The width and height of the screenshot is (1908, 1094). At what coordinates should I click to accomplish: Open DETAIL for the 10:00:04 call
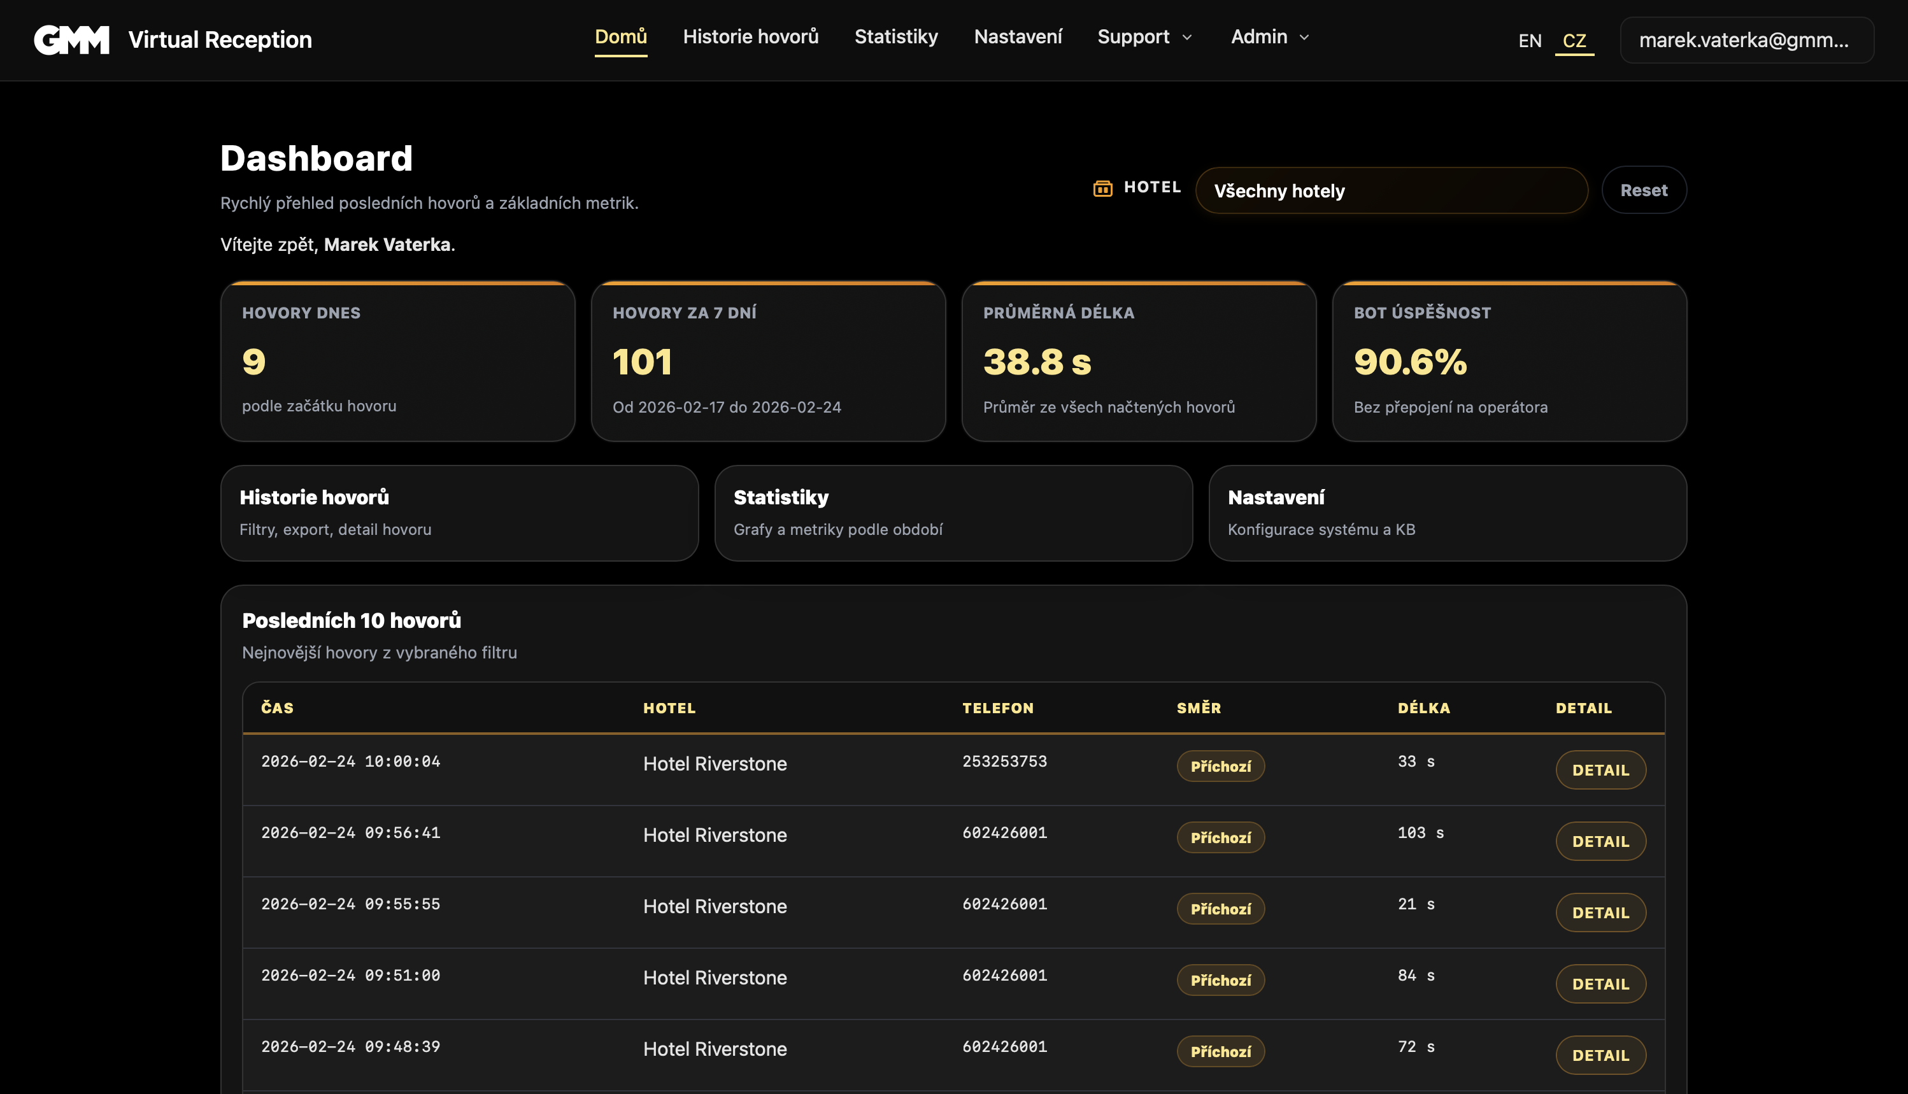click(x=1600, y=770)
